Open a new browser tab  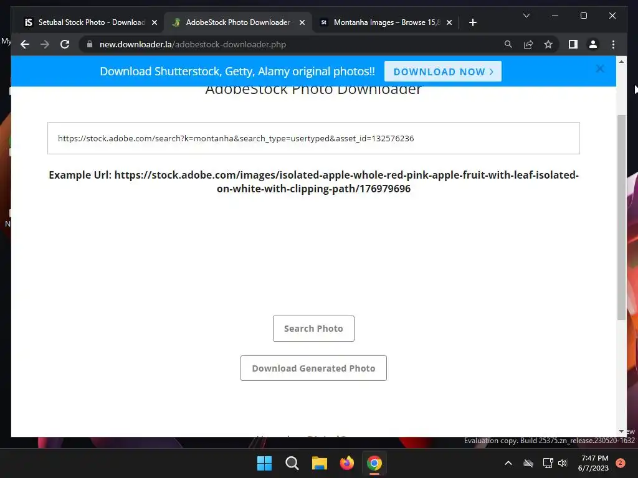coord(472,22)
